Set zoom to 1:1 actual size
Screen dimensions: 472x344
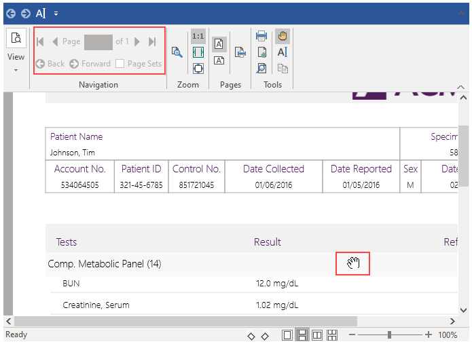pos(198,36)
